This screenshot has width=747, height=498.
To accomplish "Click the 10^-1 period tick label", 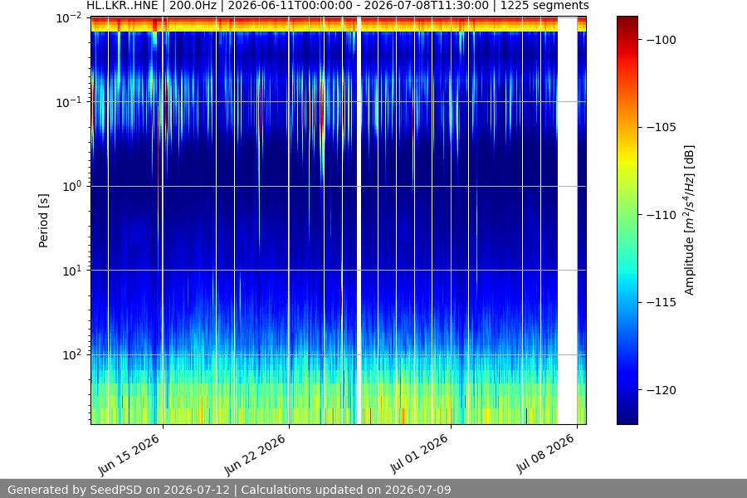I will point(69,102).
